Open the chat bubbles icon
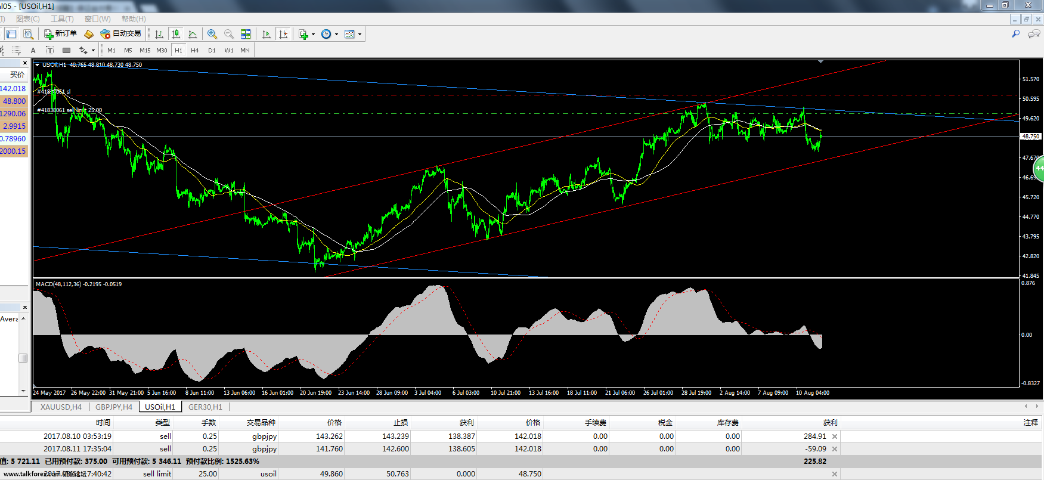1044x480 pixels. pyautogui.click(x=1034, y=34)
